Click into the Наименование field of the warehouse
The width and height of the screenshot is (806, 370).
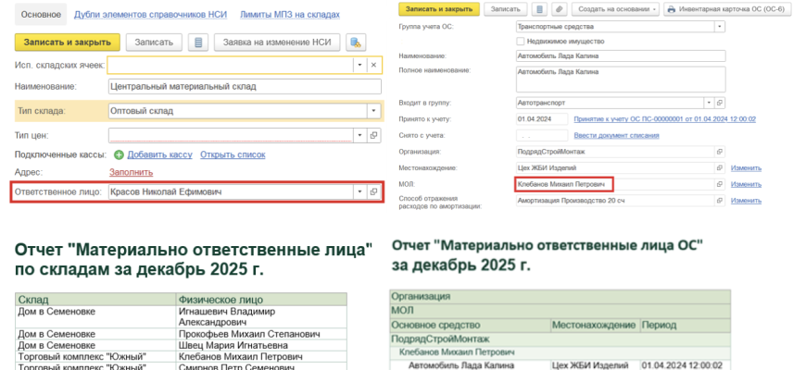tap(243, 87)
